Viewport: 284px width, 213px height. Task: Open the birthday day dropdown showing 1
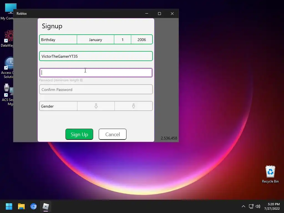click(x=122, y=39)
